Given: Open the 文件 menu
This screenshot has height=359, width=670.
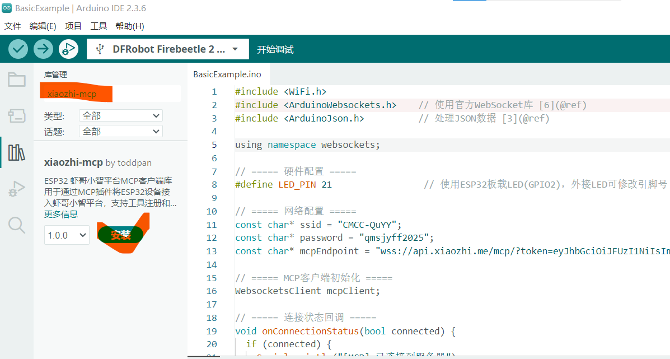Looking at the screenshot, I should (12, 26).
